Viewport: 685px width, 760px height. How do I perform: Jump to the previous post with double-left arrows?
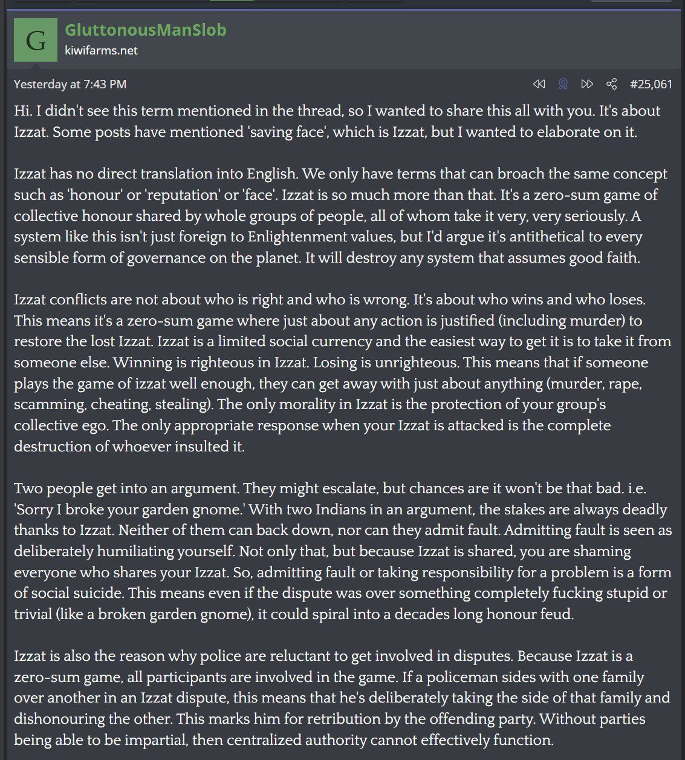[539, 84]
